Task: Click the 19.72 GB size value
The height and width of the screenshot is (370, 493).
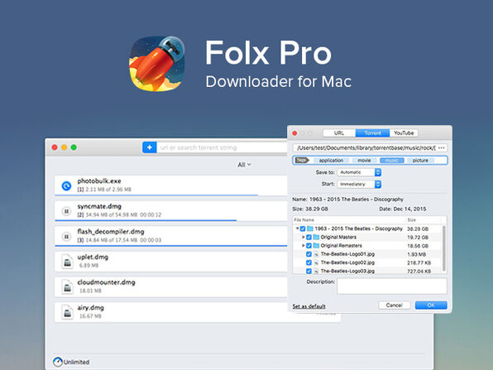Action: pos(418,238)
